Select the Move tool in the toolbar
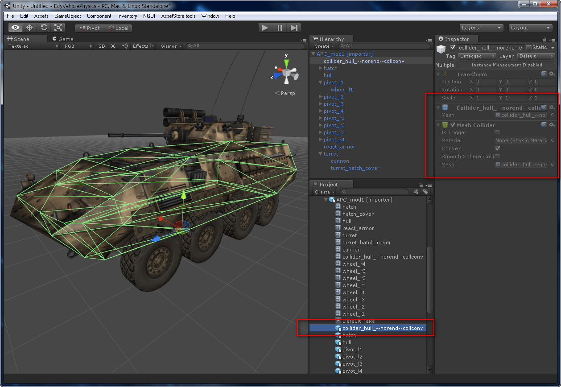Screen dimensions: 561x387 tap(29, 27)
